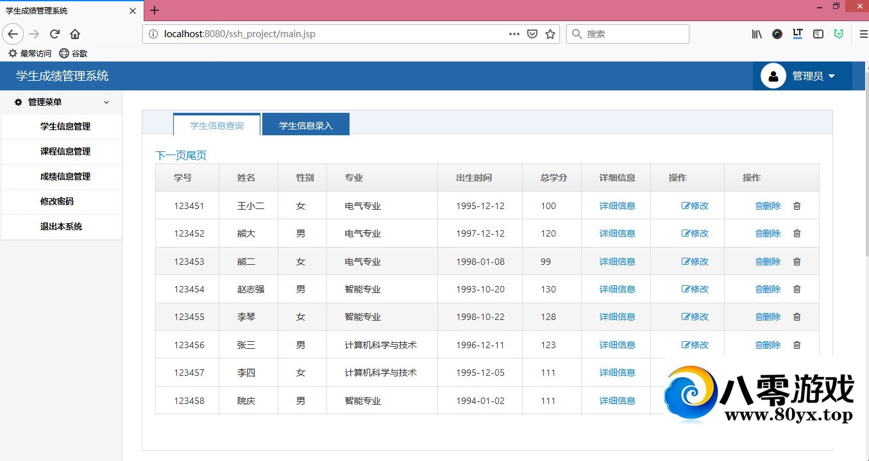This screenshot has height=461, width=869.
Task: Click the blue 删除 link for 赵志强
Action: tap(768, 289)
